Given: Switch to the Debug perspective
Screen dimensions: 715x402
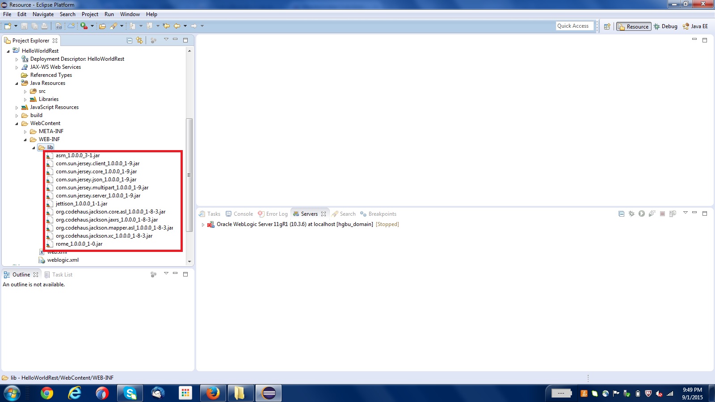Looking at the screenshot, I should point(666,26).
